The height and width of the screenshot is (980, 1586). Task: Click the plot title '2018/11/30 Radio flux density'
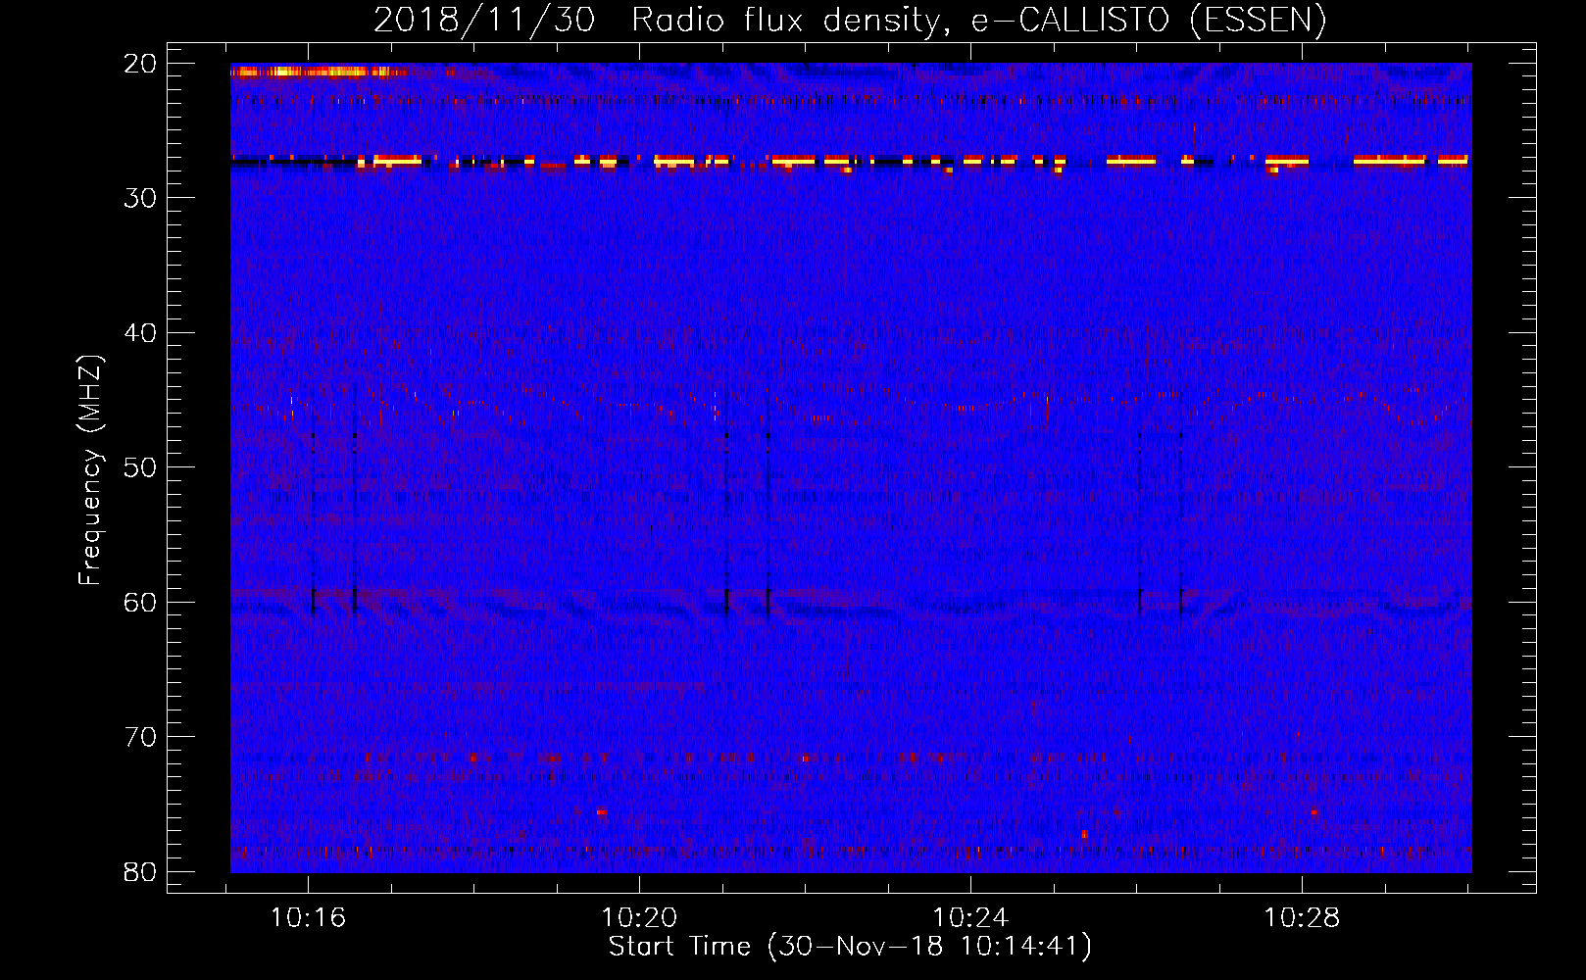(850, 20)
